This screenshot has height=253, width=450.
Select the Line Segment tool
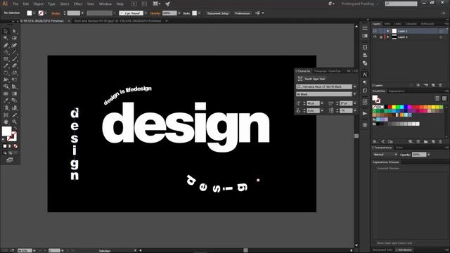pyautogui.click(x=14, y=52)
